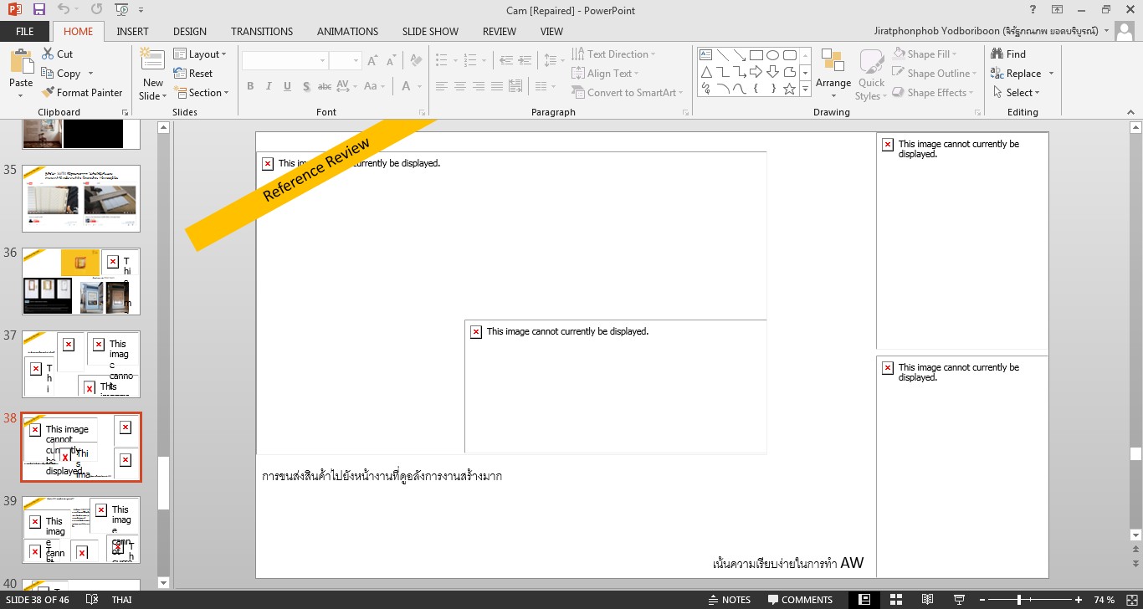Click the PowerPoint Help question mark

click(1033, 10)
